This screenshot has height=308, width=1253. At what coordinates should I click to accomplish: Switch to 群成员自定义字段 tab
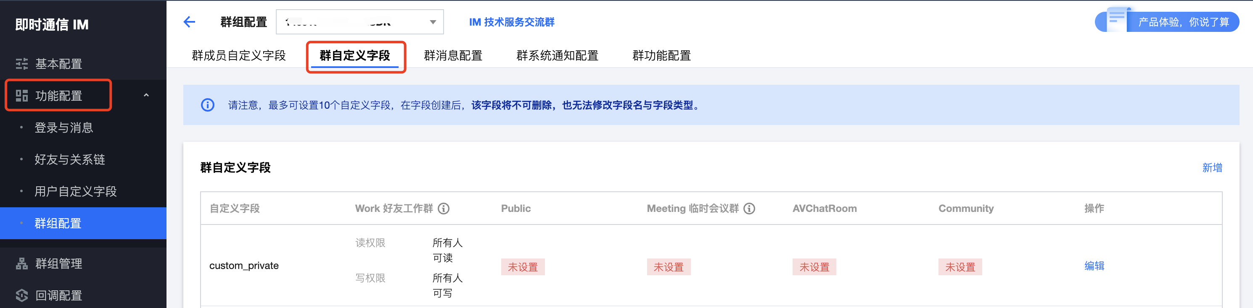[x=238, y=55]
